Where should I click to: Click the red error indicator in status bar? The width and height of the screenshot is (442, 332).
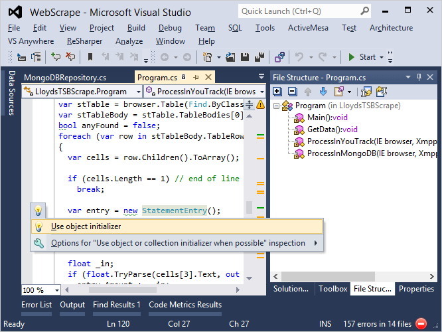tap(421, 323)
